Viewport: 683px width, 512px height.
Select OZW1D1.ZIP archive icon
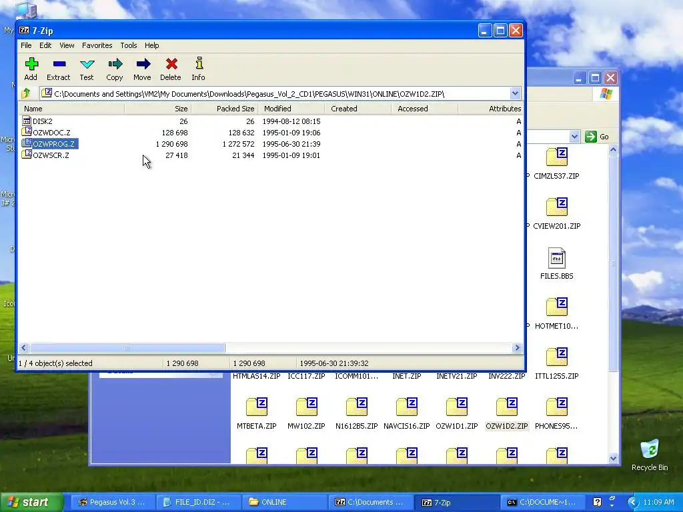(x=457, y=407)
